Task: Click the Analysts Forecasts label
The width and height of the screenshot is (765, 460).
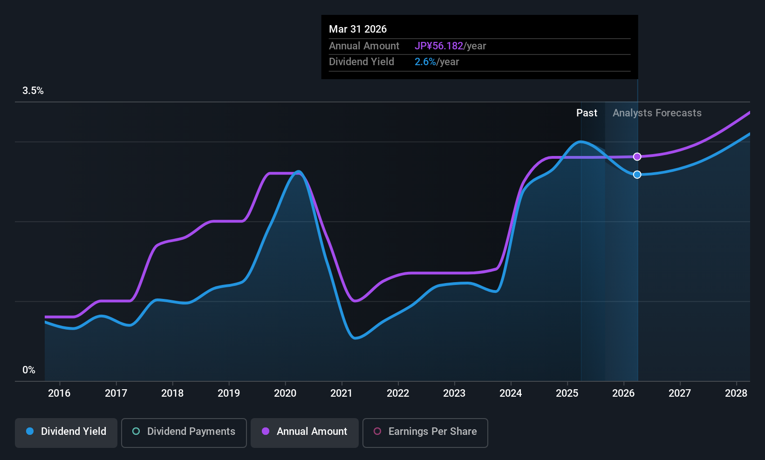Action: pyautogui.click(x=657, y=113)
